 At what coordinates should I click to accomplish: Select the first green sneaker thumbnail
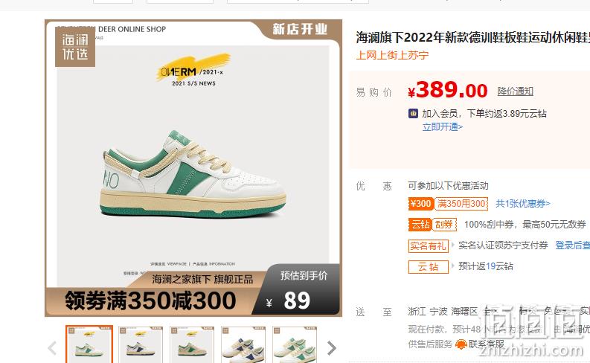click(89, 344)
